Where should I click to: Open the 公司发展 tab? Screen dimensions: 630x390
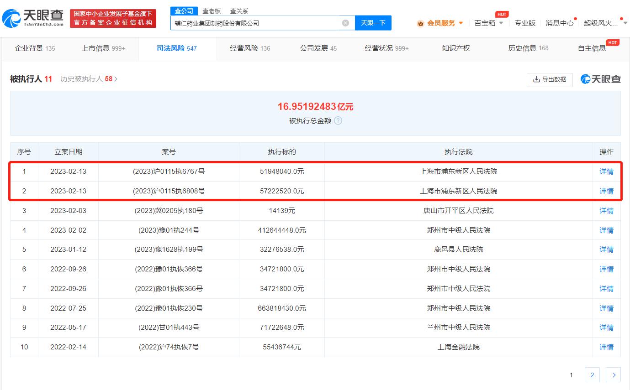[318, 48]
